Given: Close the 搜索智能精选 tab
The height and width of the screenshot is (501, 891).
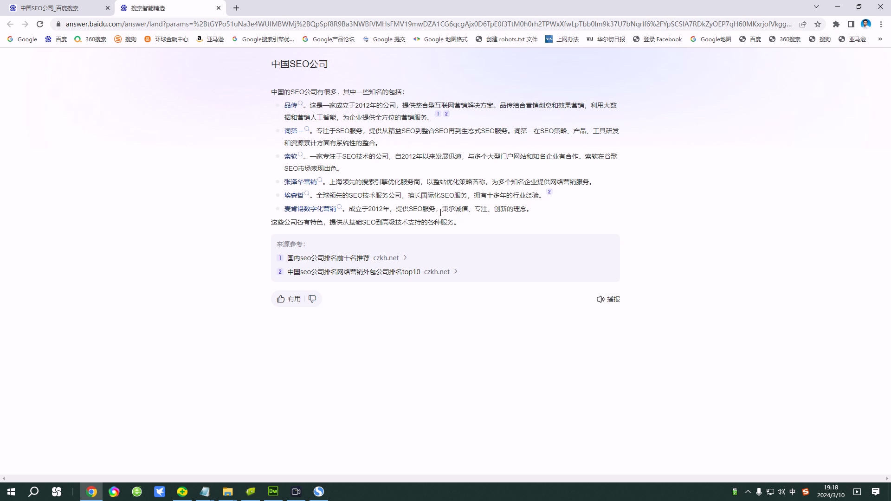Looking at the screenshot, I should coord(219,8).
